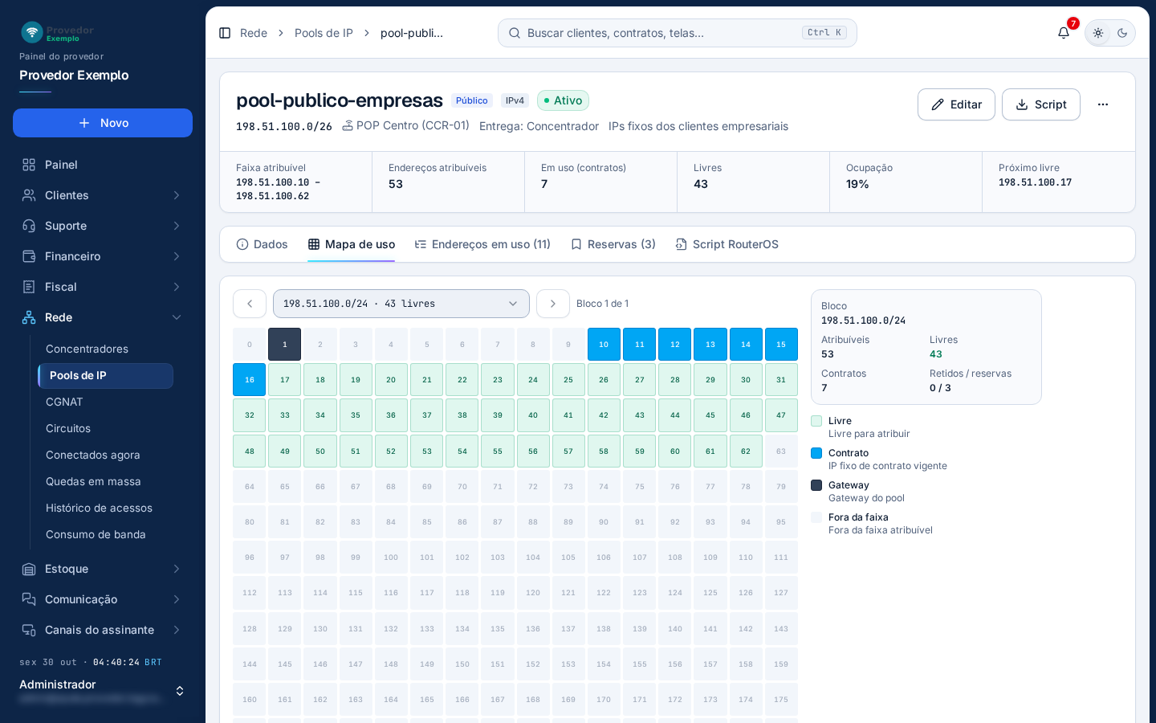Image resolution: width=1156 pixels, height=723 pixels.
Task: Switch to light theme sun icon
Action: click(x=1098, y=33)
